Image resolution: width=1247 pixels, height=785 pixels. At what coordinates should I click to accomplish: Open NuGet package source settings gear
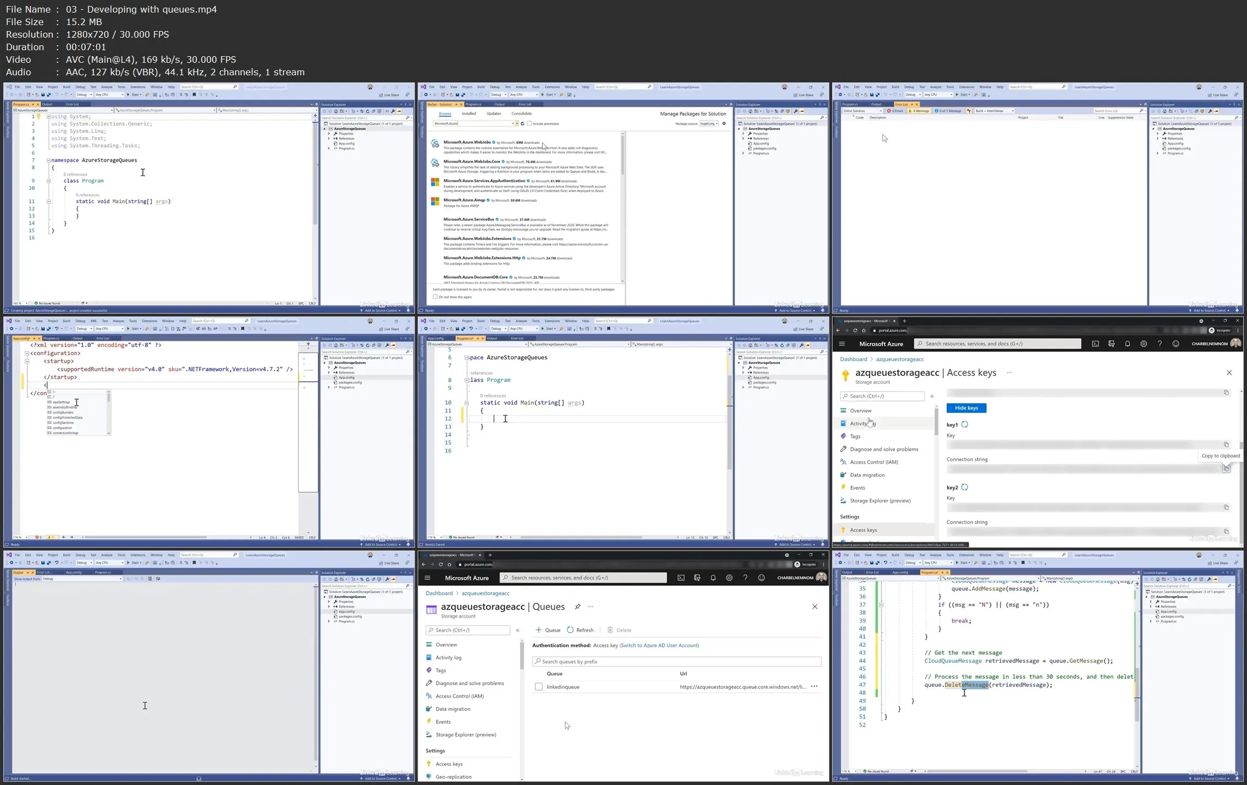(724, 123)
